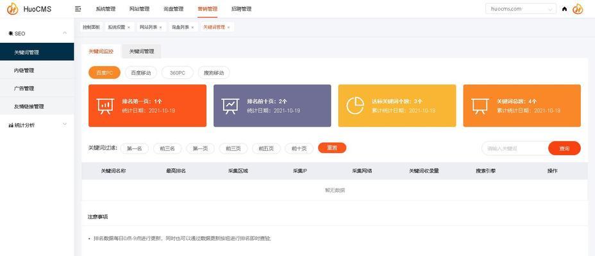Screen dimensions: 595x256
Task: Collapse the SEO sidebar section
Action: click(65, 33)
